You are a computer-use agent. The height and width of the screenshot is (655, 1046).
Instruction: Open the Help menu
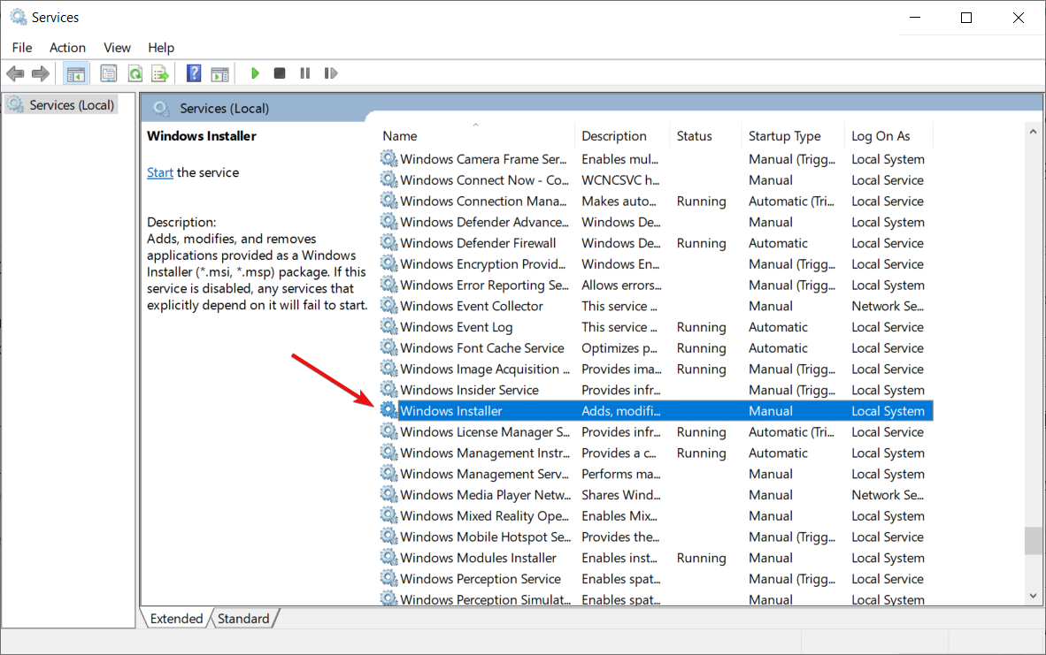click(x=161, y=48)
